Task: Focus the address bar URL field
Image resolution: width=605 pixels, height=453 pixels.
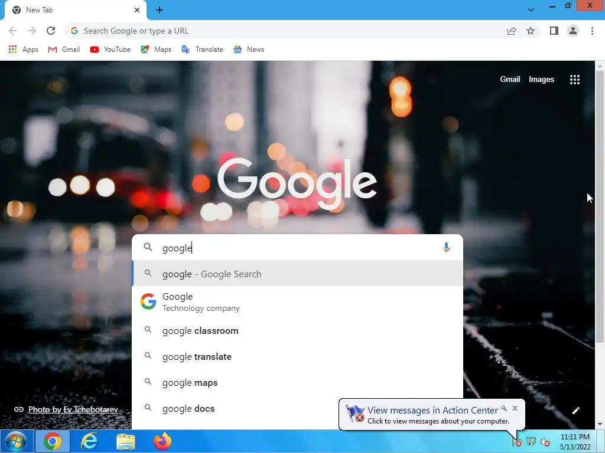Action: pyautogui.click(x=285, y=31)
